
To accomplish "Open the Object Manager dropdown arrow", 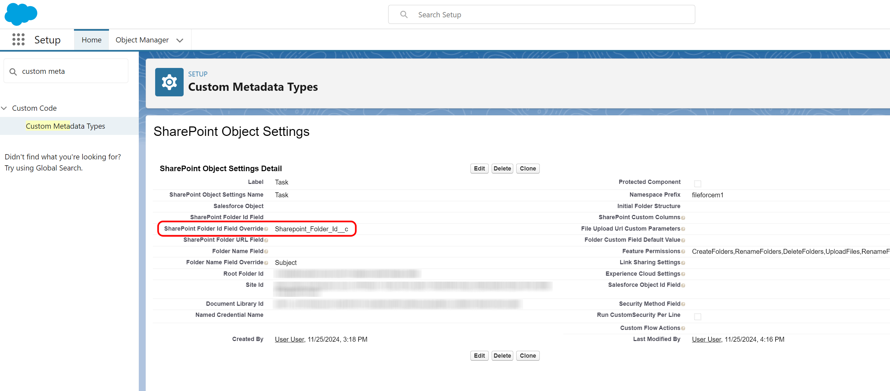I will [x=180, y=41].
